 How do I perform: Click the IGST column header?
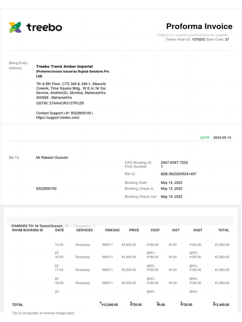click(x=176, y=230)
